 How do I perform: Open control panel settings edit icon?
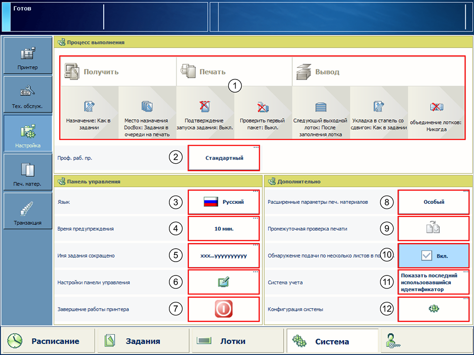[x=224, y=282]
